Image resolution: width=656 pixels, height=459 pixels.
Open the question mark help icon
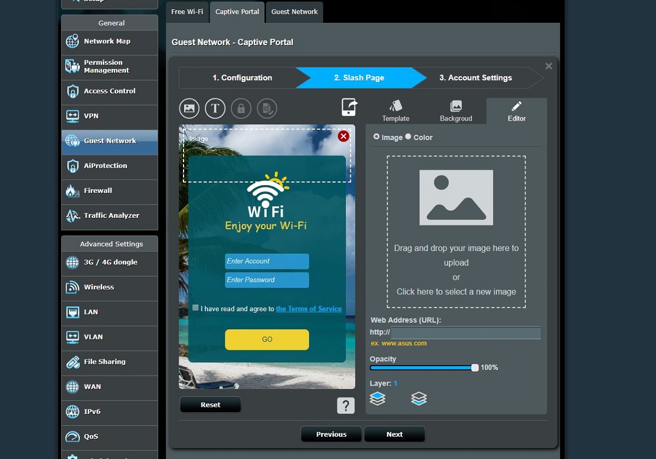pyautogui.click(x=346, y=406)
